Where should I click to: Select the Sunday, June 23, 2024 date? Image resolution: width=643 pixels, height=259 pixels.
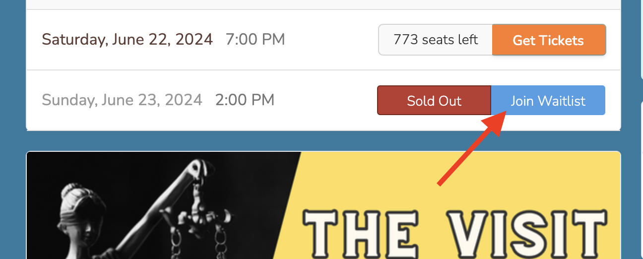tap(122, 100)
